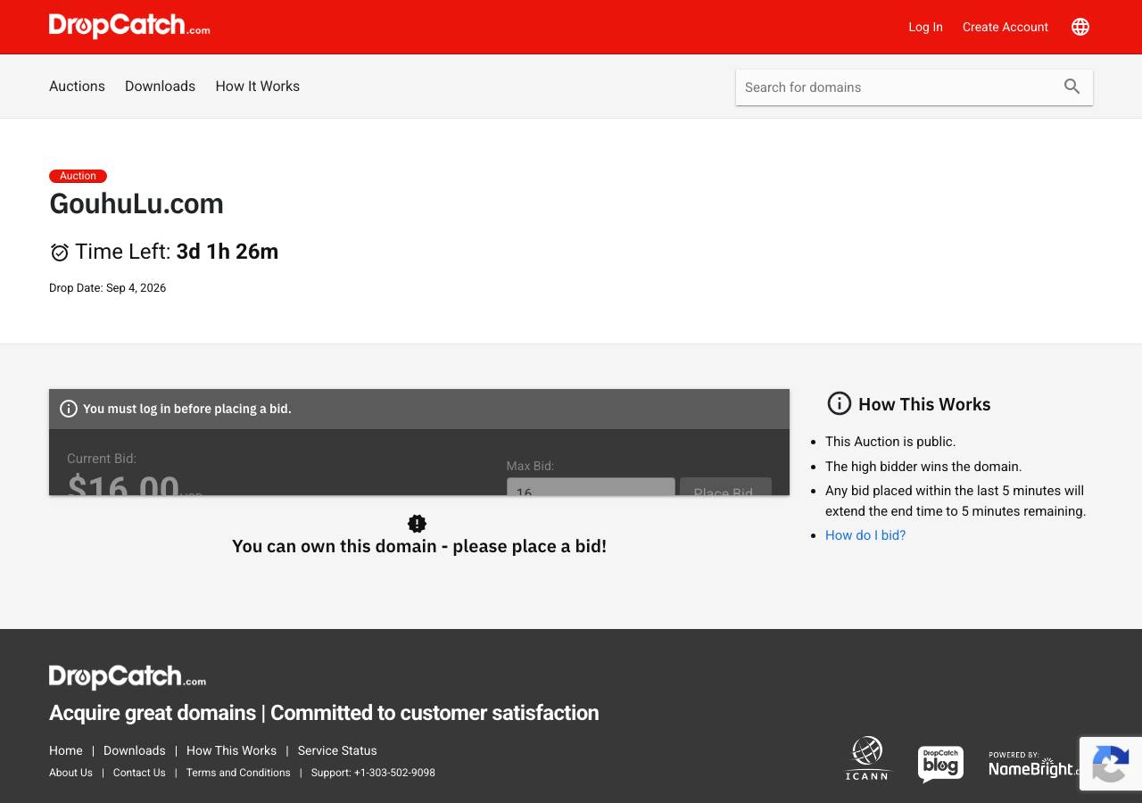The image size is (1142, 803).
Task: Click the alert badge above the bid prompt
Action: point(417,524)
